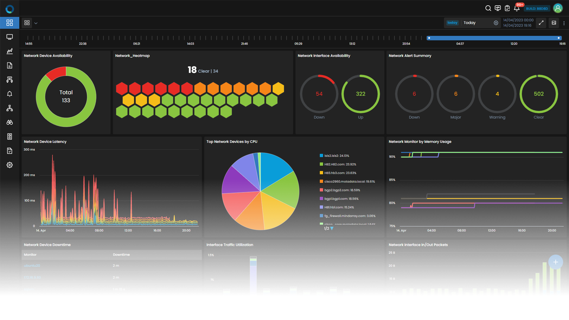Open the user profile avatar
The width and height of the screenshot is (569, 320).
click(x=558, y=8)
